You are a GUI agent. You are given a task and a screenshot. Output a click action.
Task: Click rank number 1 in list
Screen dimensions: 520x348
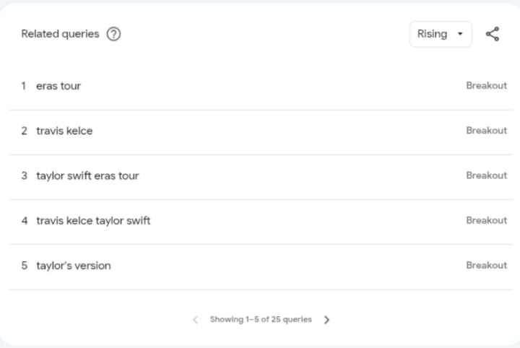click(x=23, y=86)
